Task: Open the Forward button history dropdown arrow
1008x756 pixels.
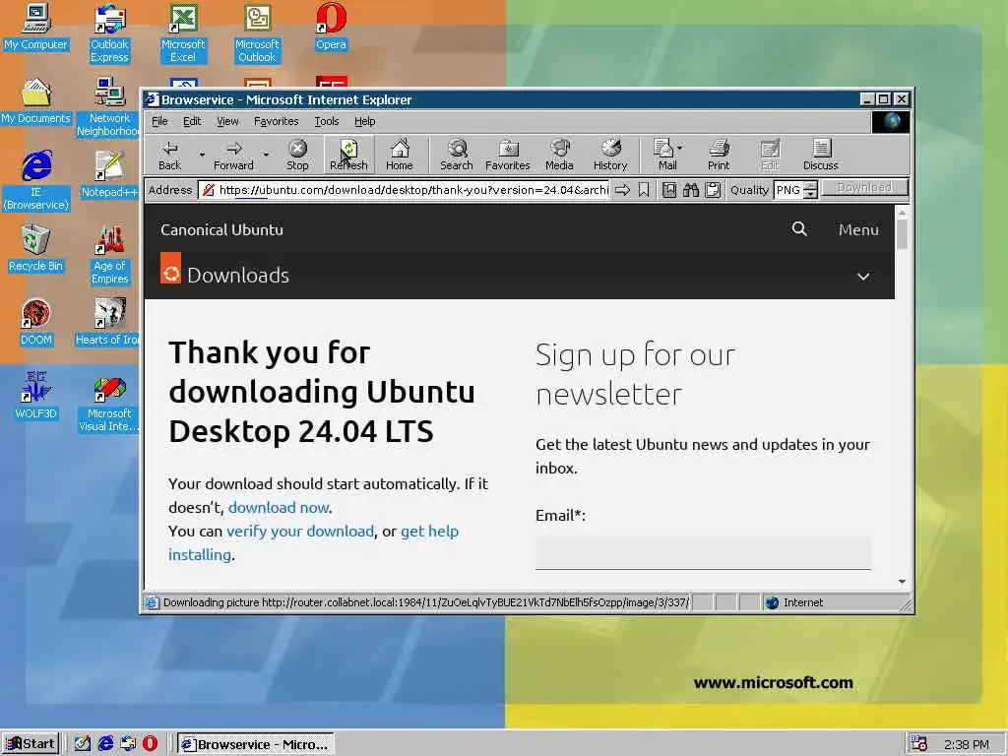Action: (266, 155)
